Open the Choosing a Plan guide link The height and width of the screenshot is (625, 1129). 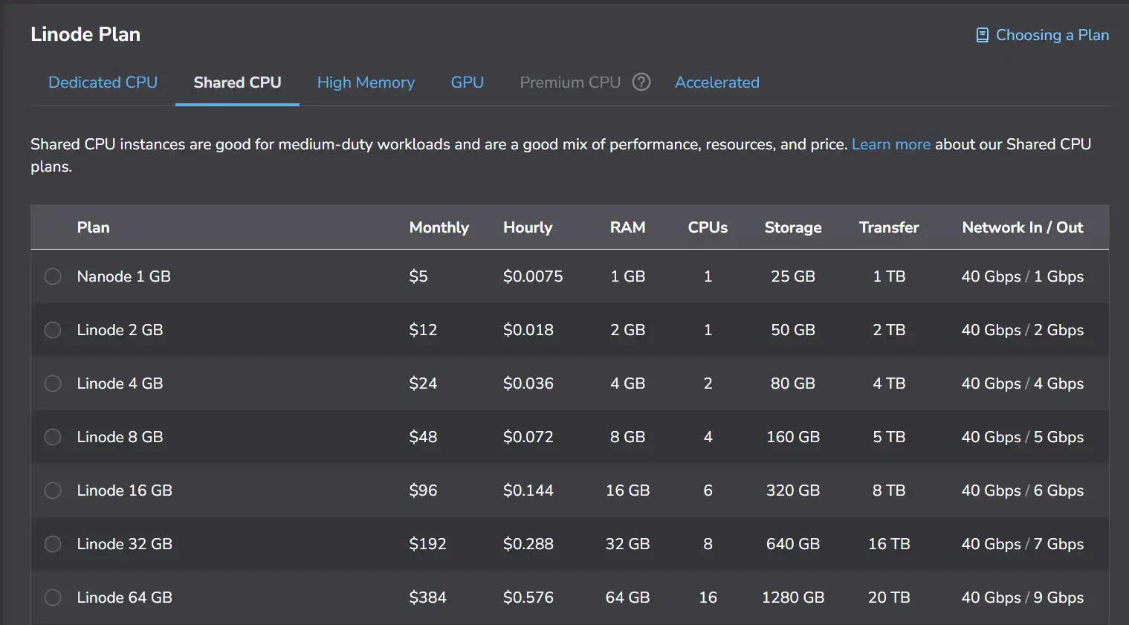(1052, 35)
